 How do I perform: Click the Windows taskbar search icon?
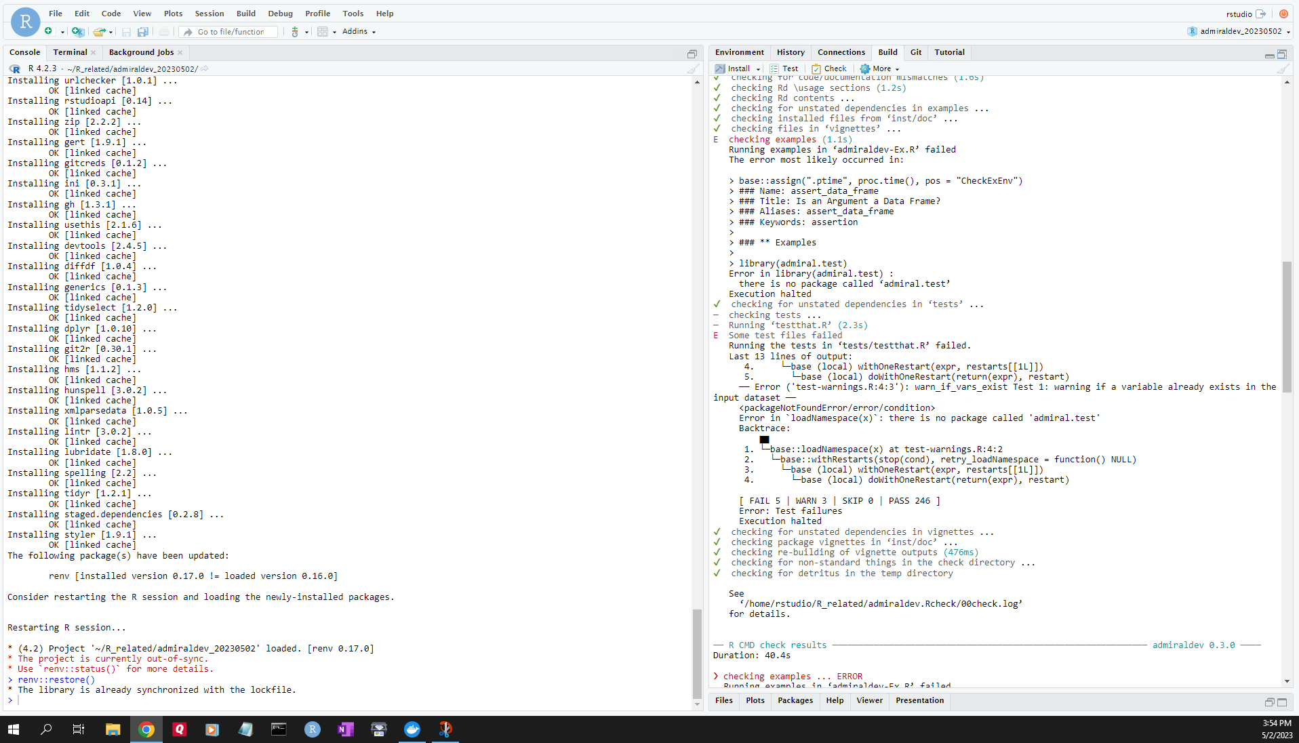46,729
